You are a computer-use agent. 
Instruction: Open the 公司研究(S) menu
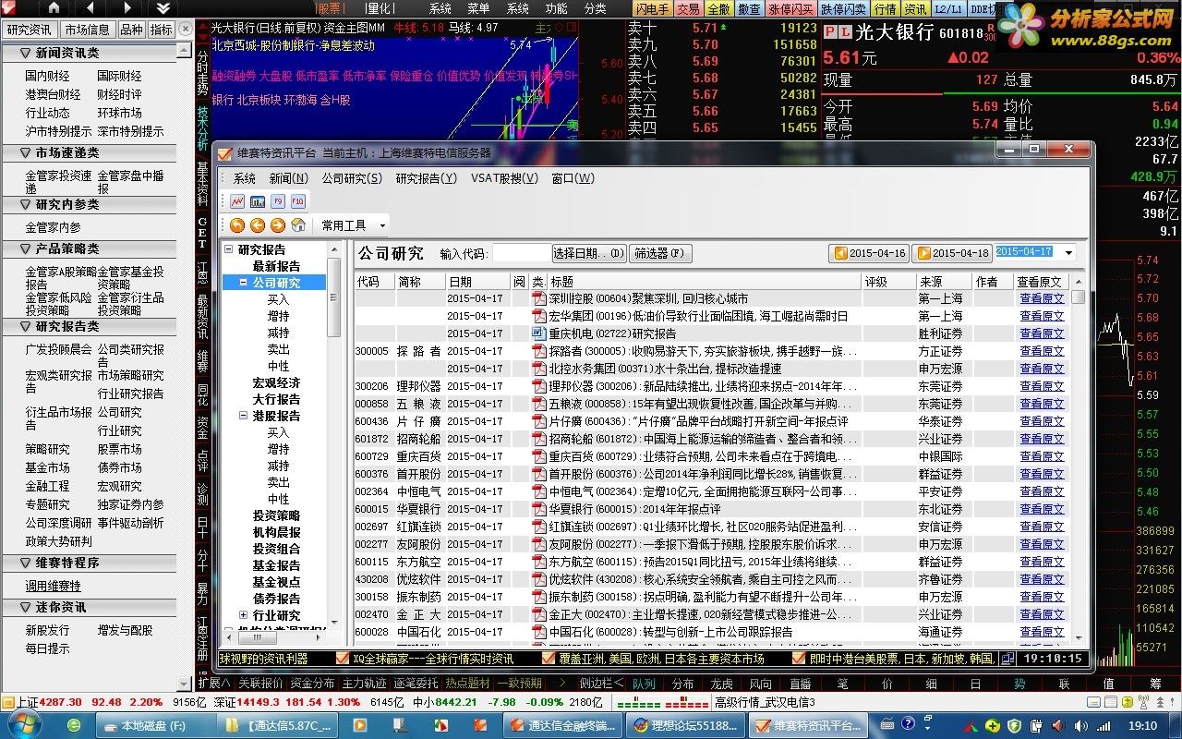[x=352, y=178]
